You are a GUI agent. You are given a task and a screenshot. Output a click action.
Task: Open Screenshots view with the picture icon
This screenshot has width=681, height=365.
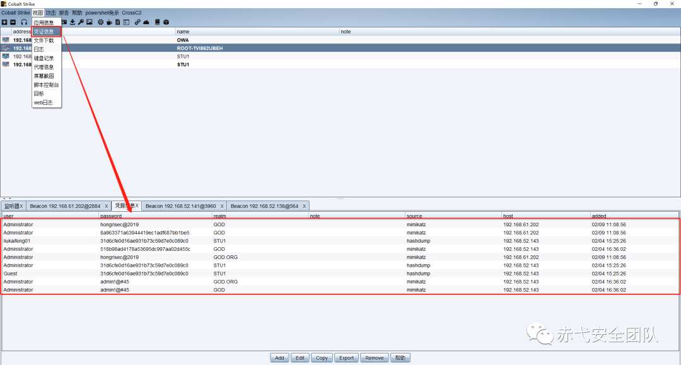89,22
